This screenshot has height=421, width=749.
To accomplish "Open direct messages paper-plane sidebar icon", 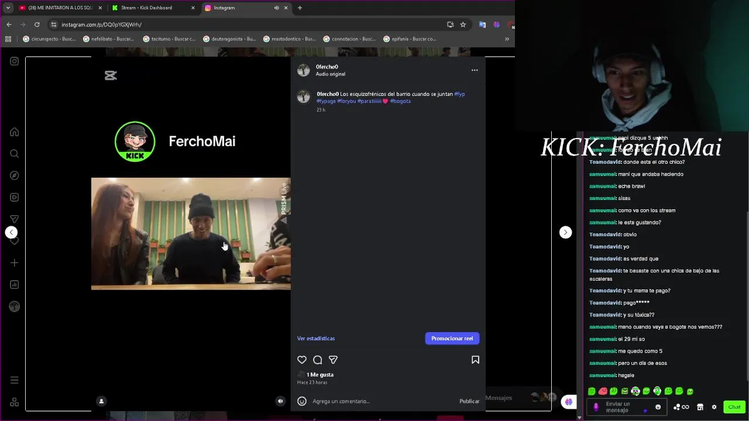I will tap(14, 219).
